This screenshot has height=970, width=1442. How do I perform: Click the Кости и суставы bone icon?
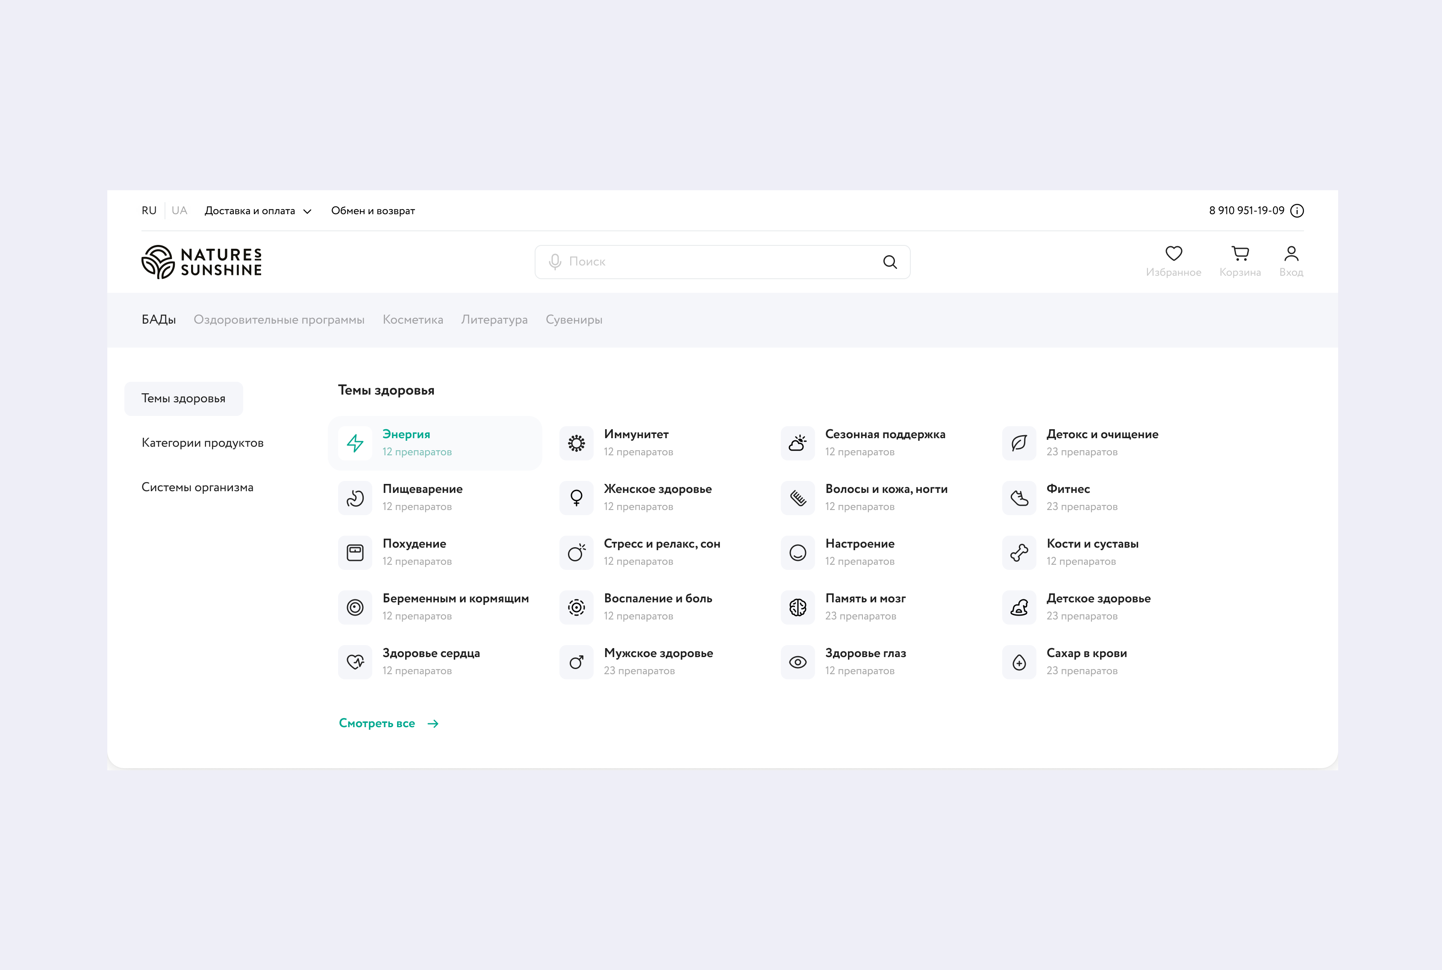(x=1019, y=552)
